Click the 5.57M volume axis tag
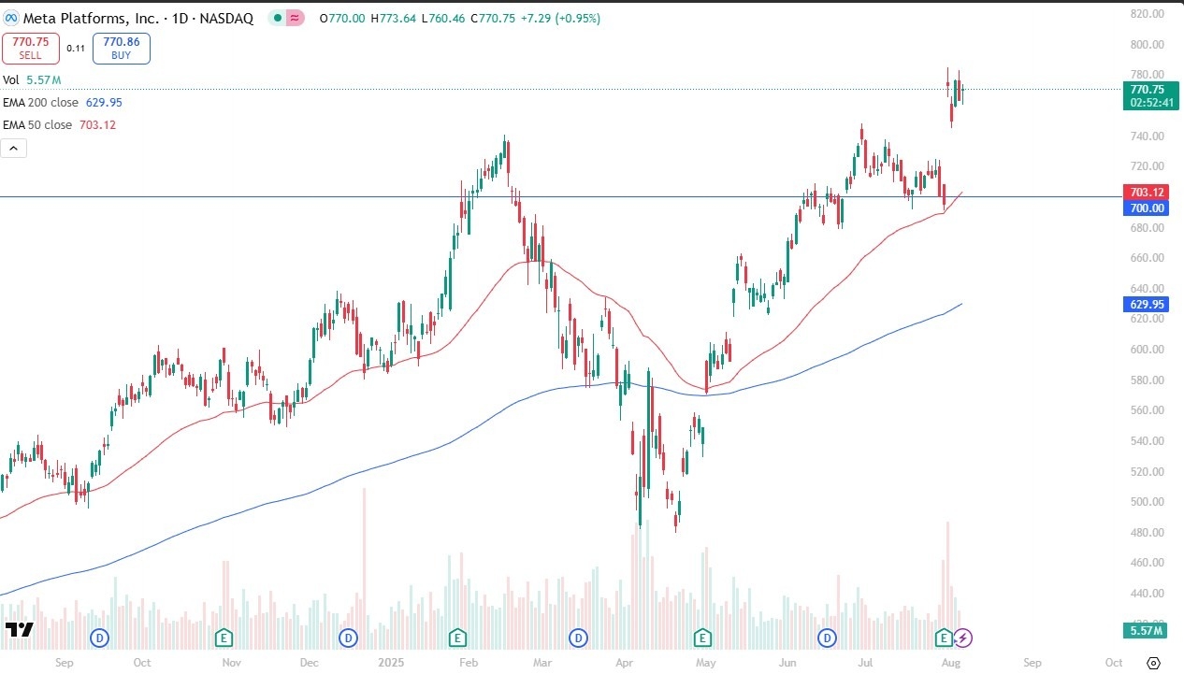 coord(1144,631)
